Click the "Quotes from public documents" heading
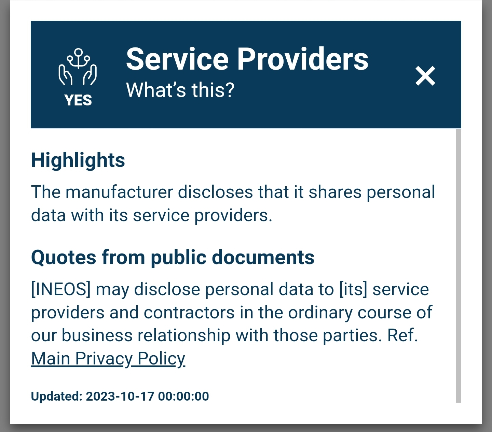The height and width of the screenshot is (432, 492). (x=173, y=257)
